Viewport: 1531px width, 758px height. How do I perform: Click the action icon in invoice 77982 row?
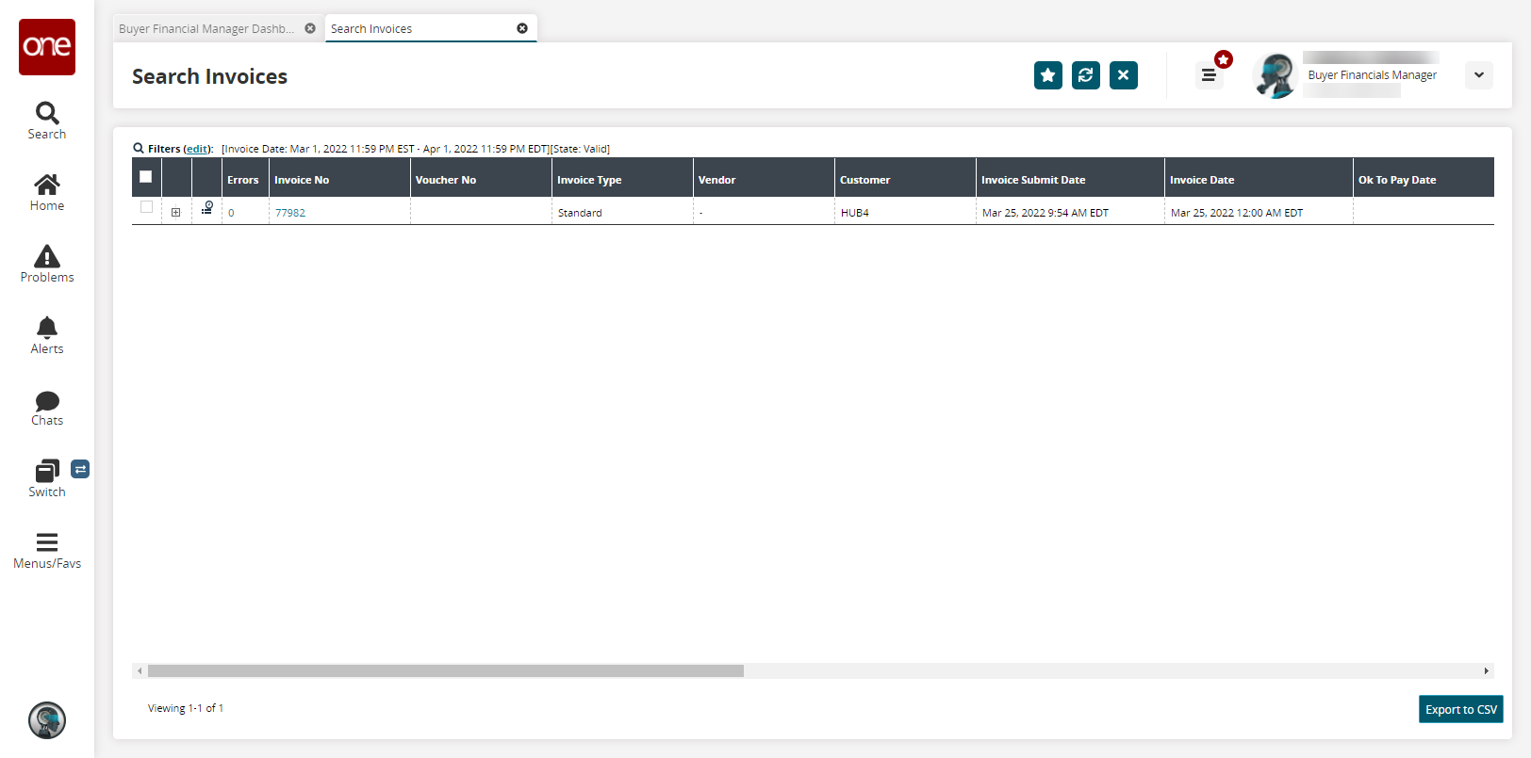[207, 208]
